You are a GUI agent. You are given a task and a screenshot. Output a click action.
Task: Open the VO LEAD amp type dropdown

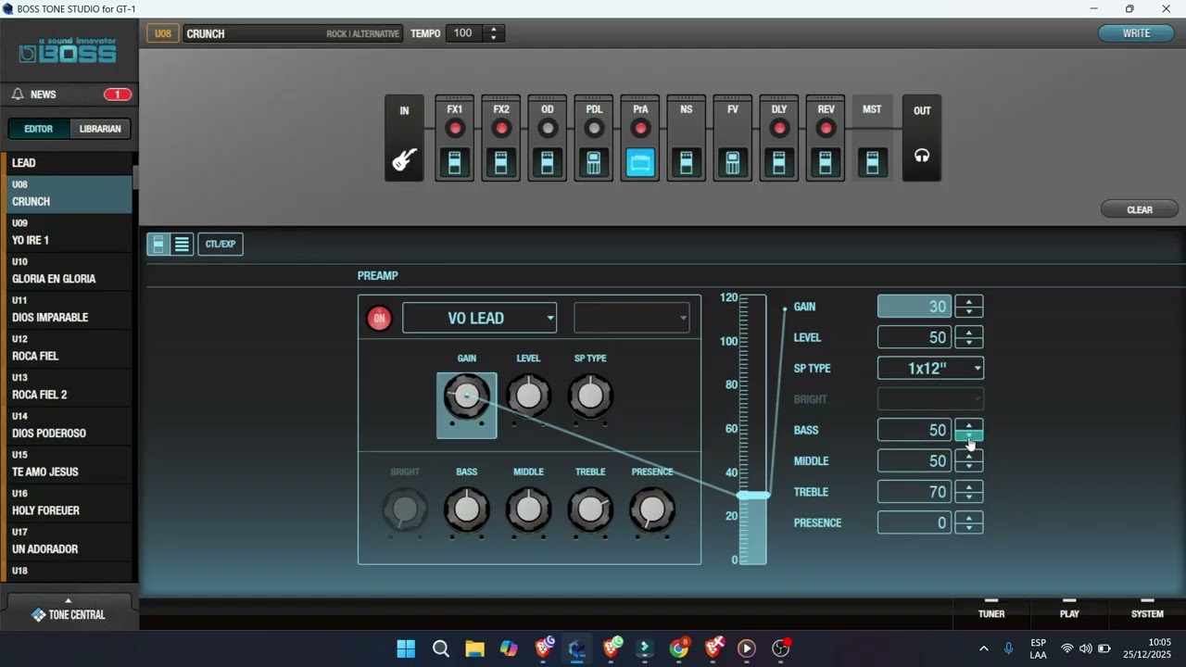pos(479,318)
